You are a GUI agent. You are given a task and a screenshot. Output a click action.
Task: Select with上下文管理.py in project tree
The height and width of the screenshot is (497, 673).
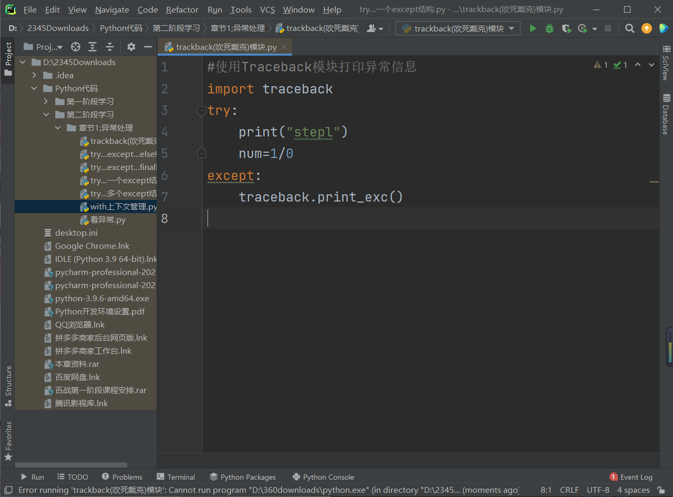(86, 206)
